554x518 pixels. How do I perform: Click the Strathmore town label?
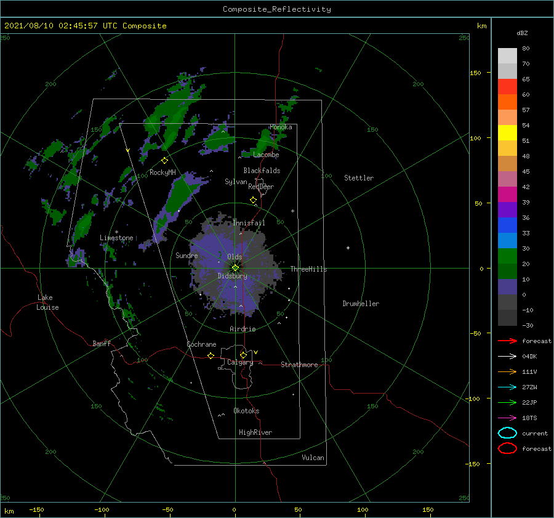tap(299, 365)
